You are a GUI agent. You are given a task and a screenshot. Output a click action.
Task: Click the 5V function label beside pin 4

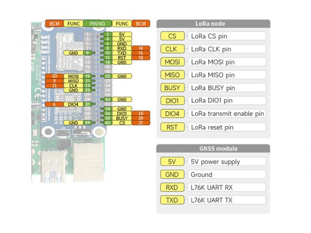pyautogui.click(x=122, y=39)
